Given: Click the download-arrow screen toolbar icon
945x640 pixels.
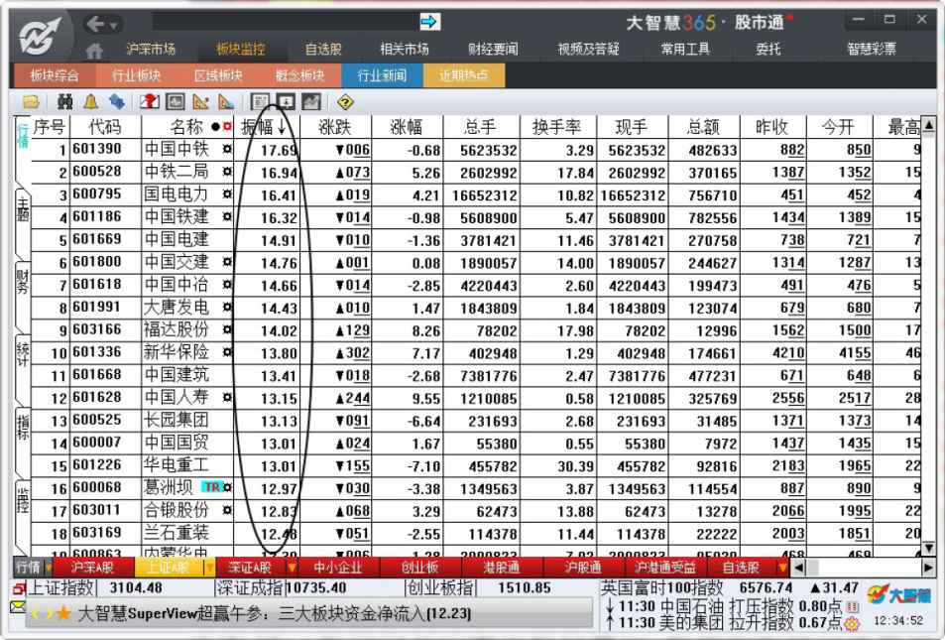Looking at the screenshot, I should point(286,102).
